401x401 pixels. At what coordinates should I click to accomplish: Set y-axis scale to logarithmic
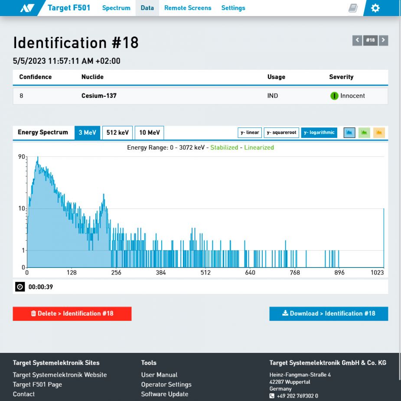[319, 133]
